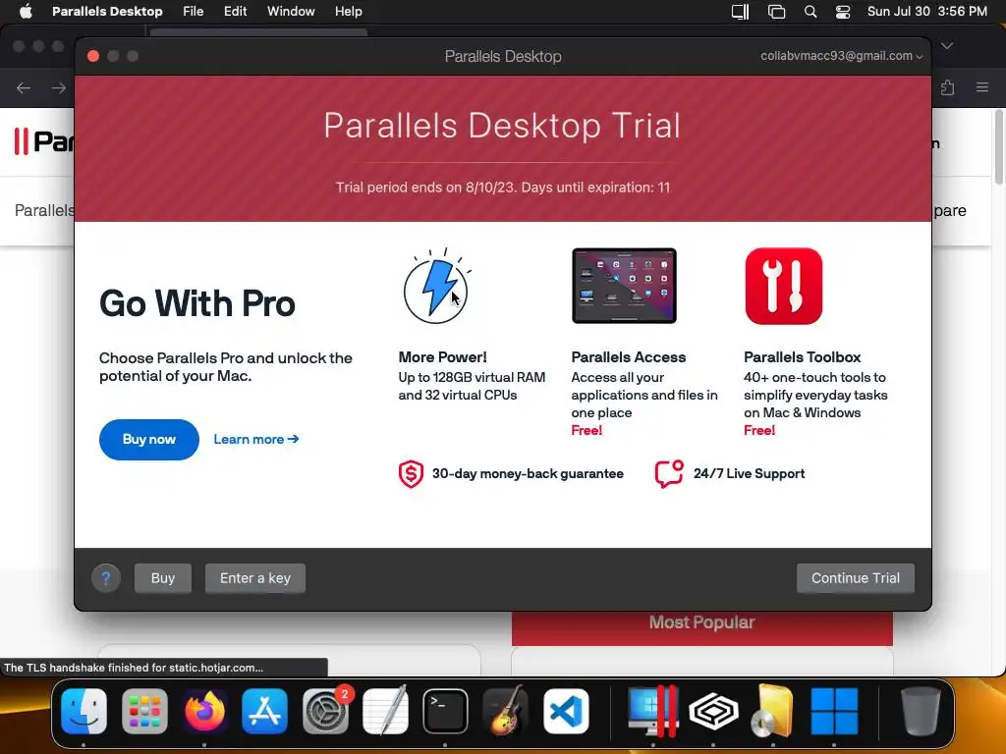Open App Store from the Dock
This screenshot has height=754, width=1006.
pos(265,711)
